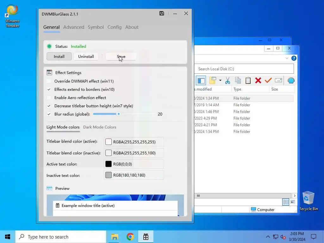Click the Effect Settings section icon
Screen dimensions: 324x243
(x=49, y=72)
